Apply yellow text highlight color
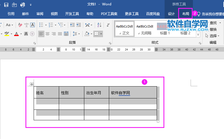 (7, 34)
